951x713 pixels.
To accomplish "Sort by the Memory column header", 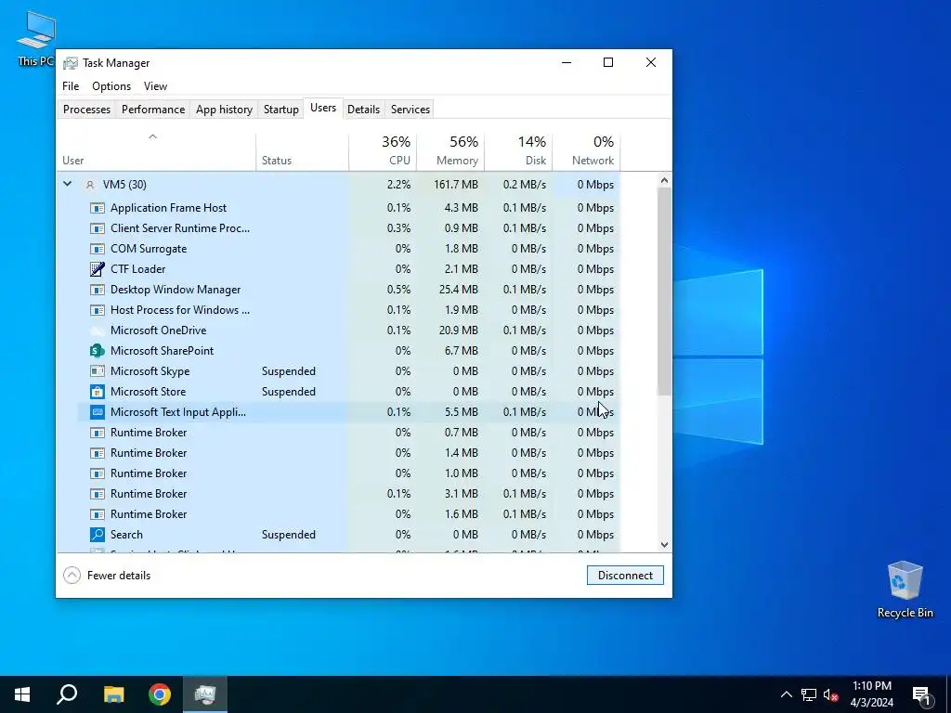I will [x=450, y=150].
